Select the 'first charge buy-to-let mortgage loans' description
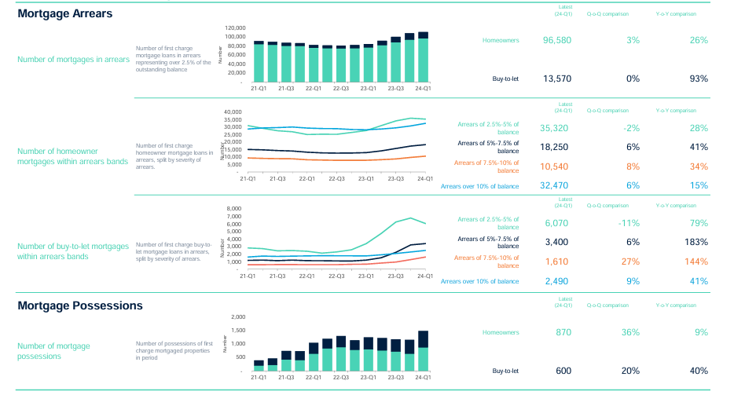The width and height of the screenshot is (734, 406). click(173, 251)
